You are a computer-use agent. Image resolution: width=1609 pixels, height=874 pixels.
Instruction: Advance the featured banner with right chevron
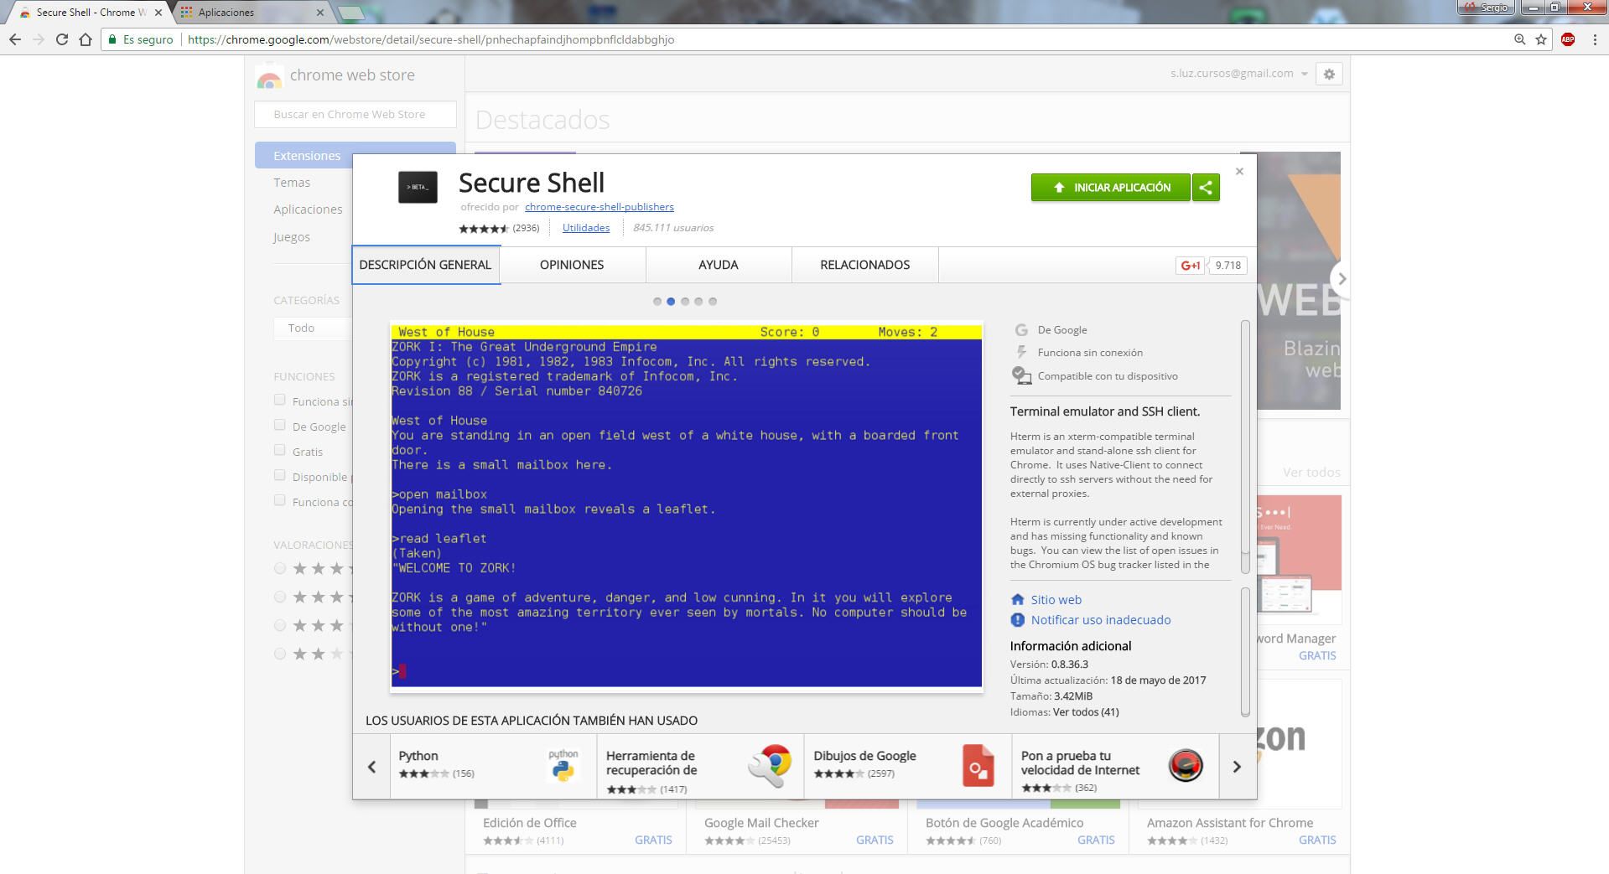1340,278
